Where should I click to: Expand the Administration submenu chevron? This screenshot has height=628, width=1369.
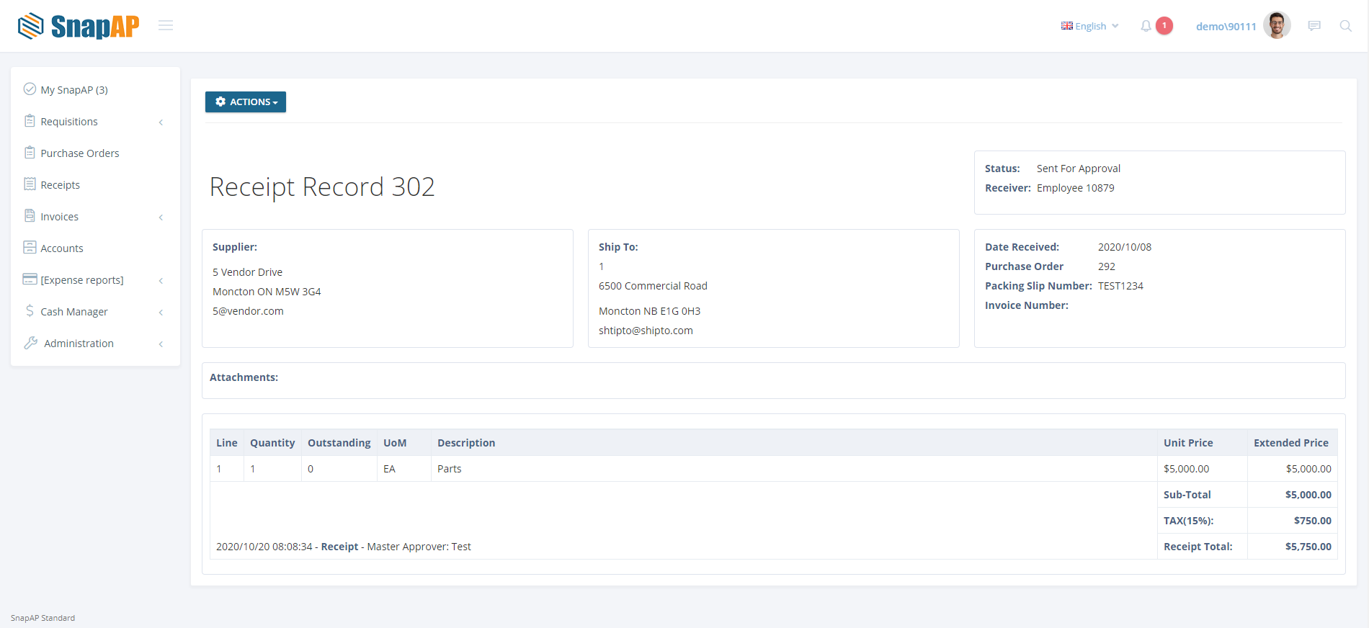pos(161,344)
